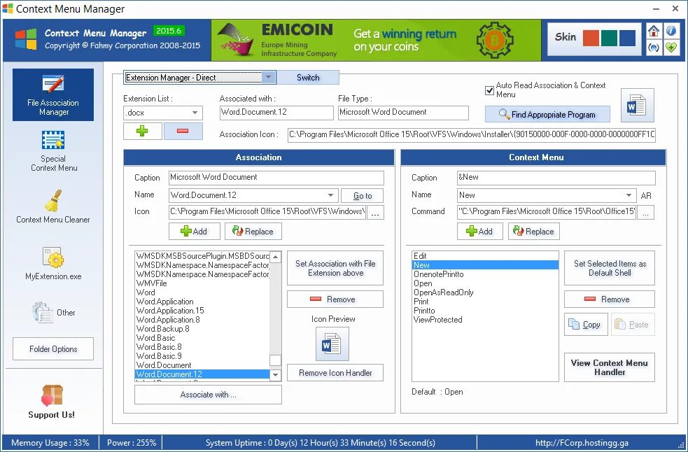Image resolution: width=688 pixels, height=452 pixels.
Task: Expand the Extension List .docx dropdown
Action: tap(195, 113)
